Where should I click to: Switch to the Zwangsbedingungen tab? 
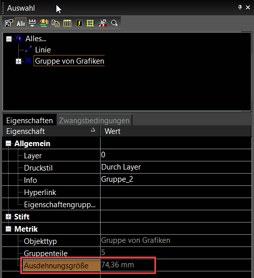click(94, 120)
